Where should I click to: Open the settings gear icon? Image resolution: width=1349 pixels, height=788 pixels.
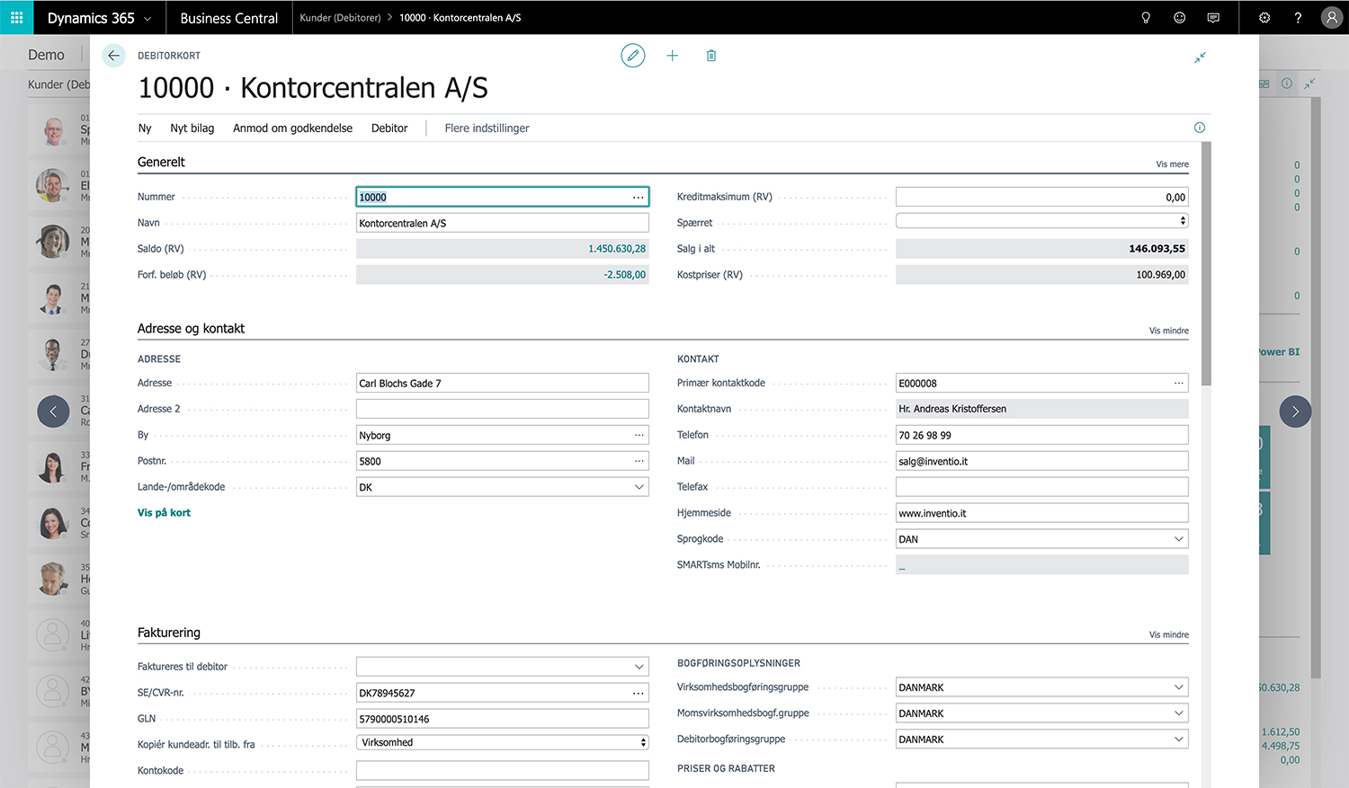coord(1264,18)
